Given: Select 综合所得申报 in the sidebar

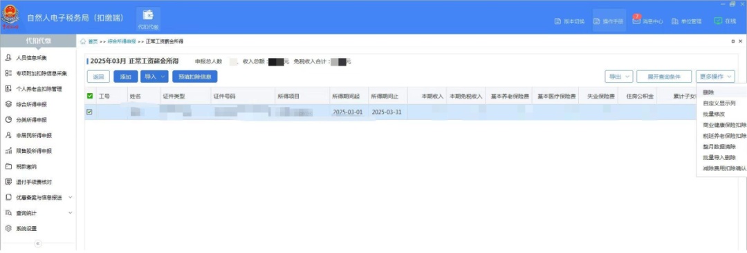Looking at the screenshot, I should coord(31,104).
